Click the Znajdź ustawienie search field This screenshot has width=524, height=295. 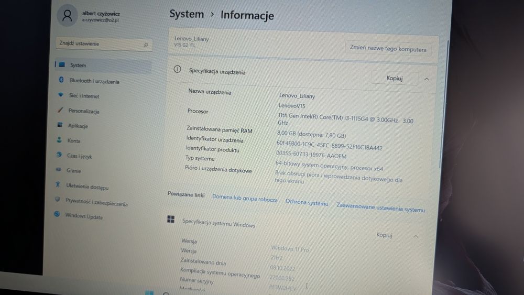104,44
